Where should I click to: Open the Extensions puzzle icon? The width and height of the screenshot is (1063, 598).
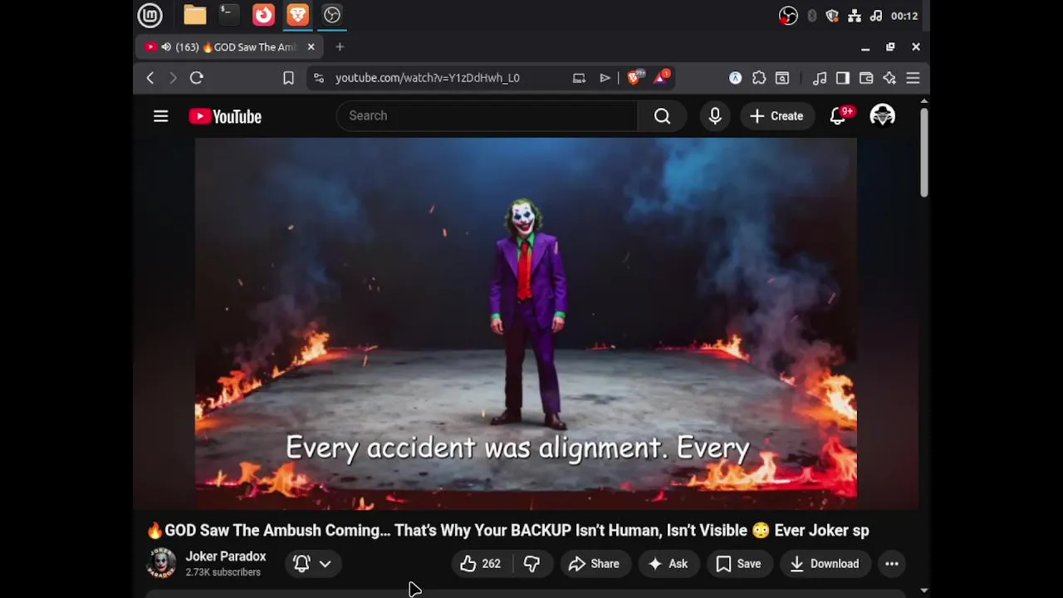point(759,78)
